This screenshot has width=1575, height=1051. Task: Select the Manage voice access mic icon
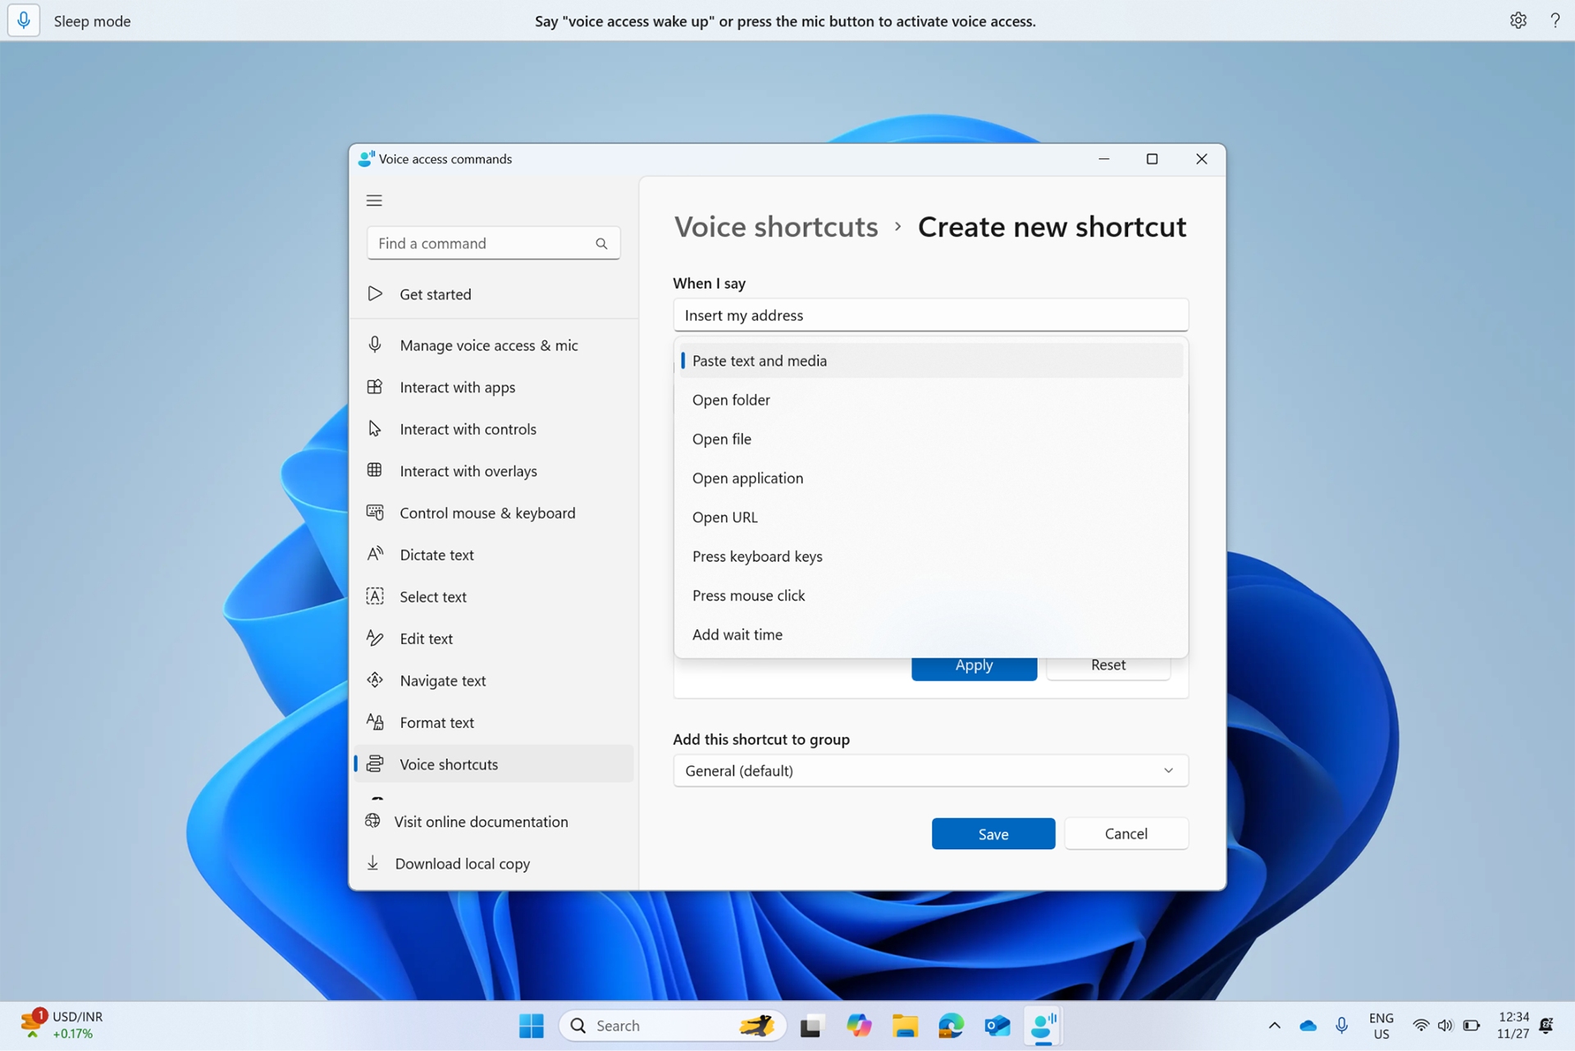click(x=373, y=344)
